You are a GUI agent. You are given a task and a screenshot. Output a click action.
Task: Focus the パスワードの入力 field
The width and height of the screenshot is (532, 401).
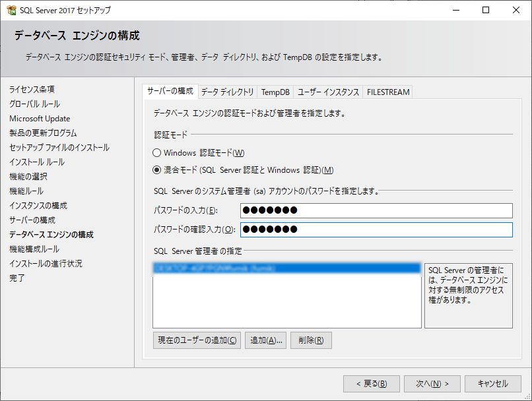point(376,210)
